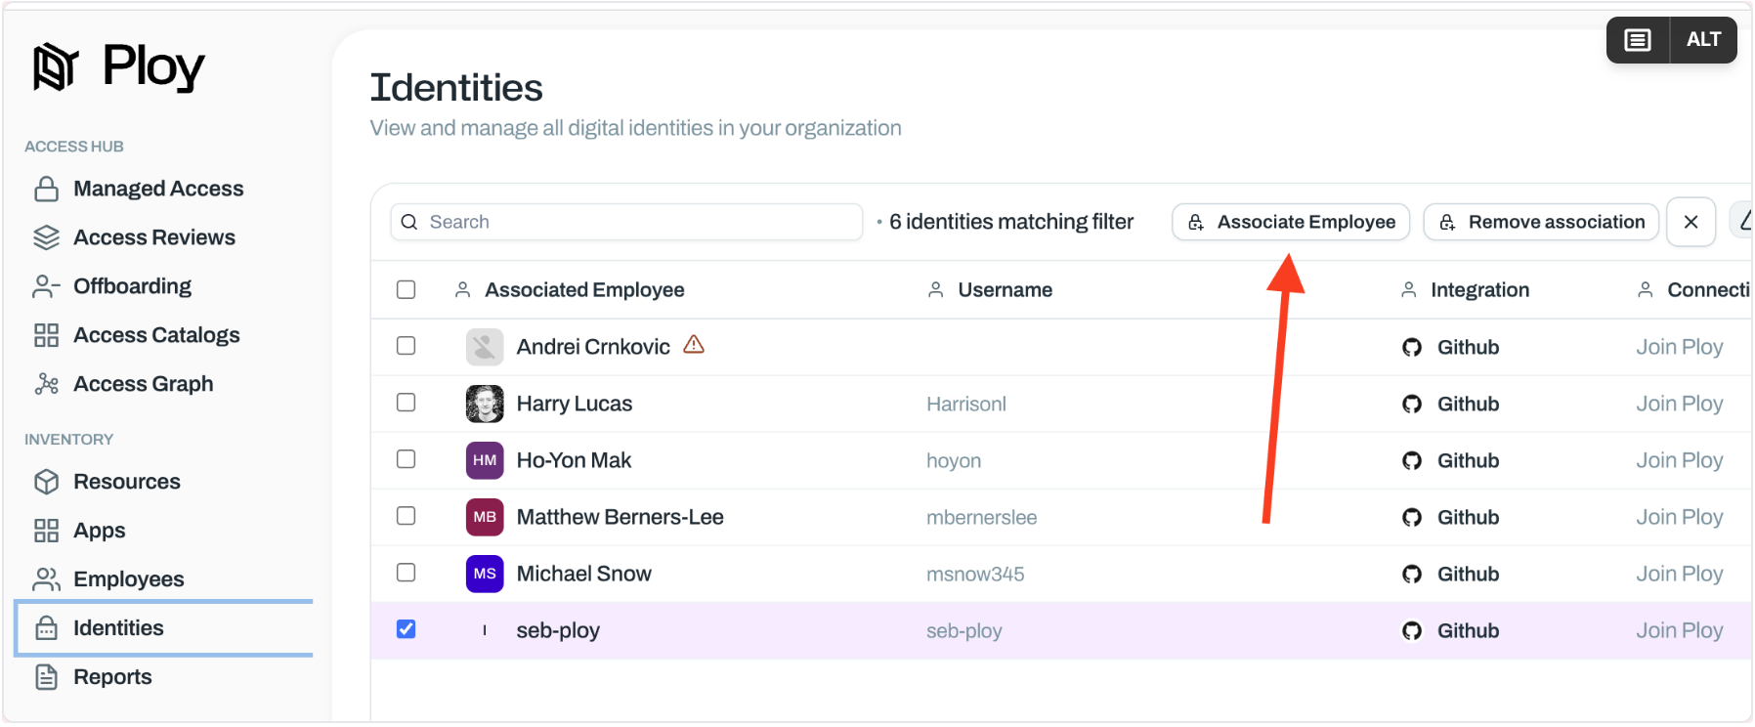Toggle the select-all checkbox in the table header
This screenshot has width=1755, height=727.
click(407, 290)
